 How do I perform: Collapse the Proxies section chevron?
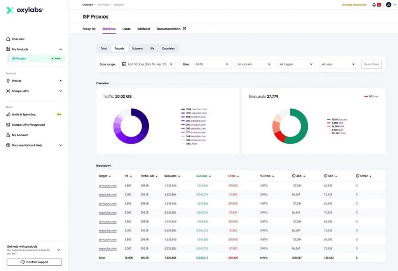60,81
